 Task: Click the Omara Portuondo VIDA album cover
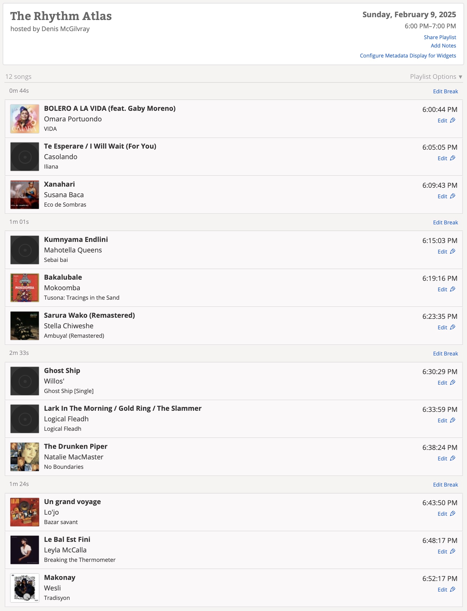[25, 119]
